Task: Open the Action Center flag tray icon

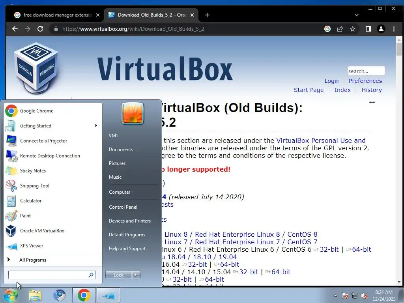Action: [345, 296]
